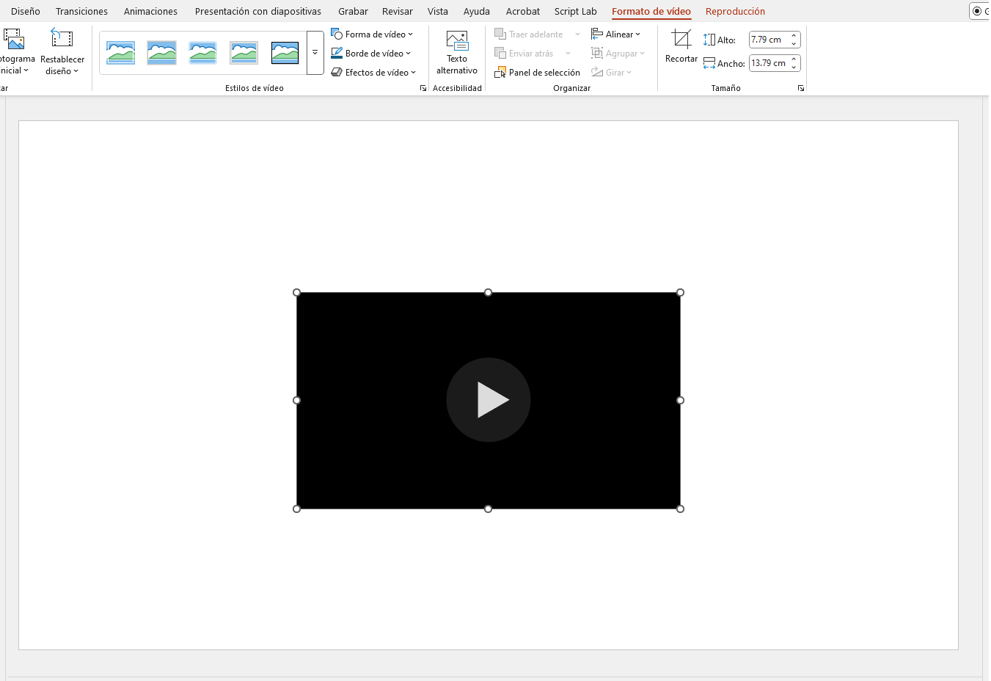
Task: Open the Animaciones ribbon tab
Action: tap(150, 12)
